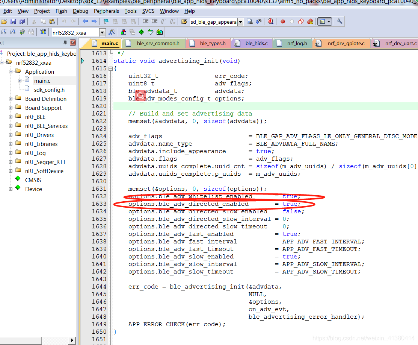
Task: Paste from clipboard using the Paste icon
Action: pos(52,21)
